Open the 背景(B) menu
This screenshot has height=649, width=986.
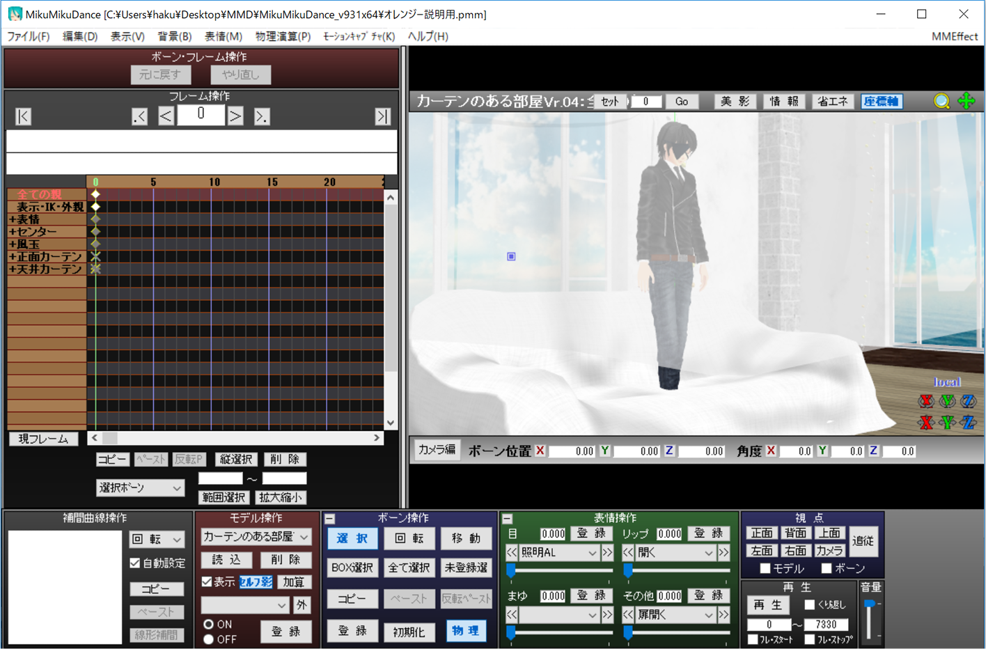[175, 36]
